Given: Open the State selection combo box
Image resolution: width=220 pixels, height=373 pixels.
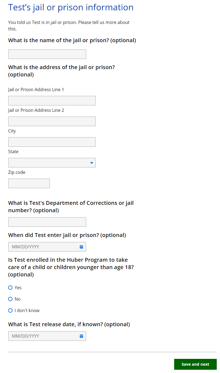Looking at the screenshot, I should 49,163.
